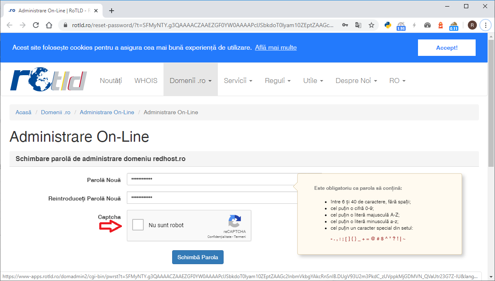
Task: Click the saved passwords key icon
Action: (346, 25)
